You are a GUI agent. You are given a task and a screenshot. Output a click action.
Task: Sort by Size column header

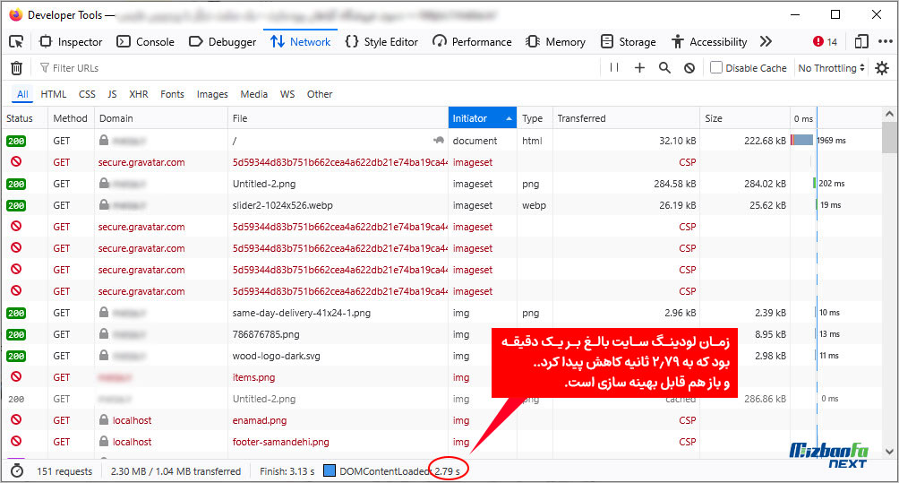(745, 118)
